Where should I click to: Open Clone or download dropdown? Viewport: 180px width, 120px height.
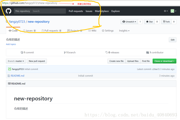pos(164,61)
